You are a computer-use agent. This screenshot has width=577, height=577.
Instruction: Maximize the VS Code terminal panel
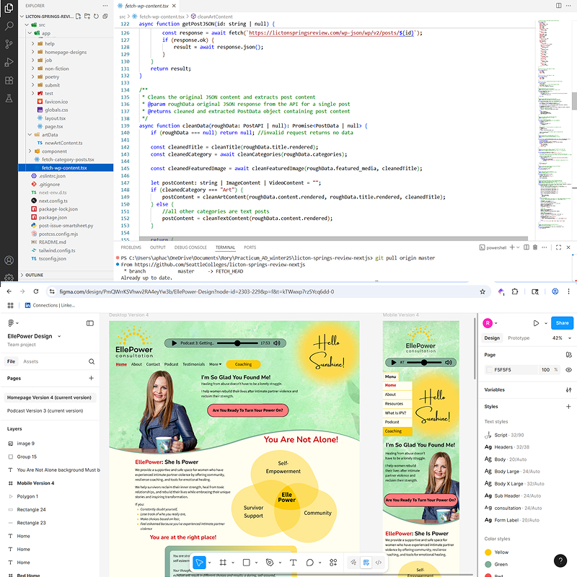557,247
